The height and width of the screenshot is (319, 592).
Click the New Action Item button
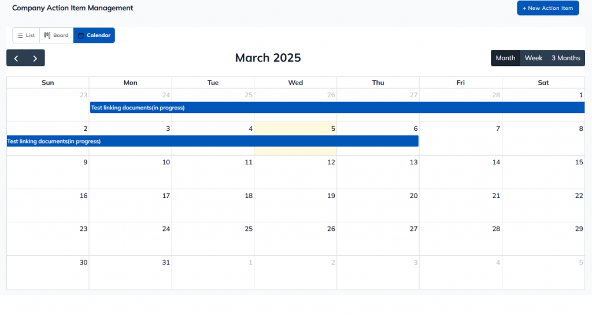click(x=547, y=8)
